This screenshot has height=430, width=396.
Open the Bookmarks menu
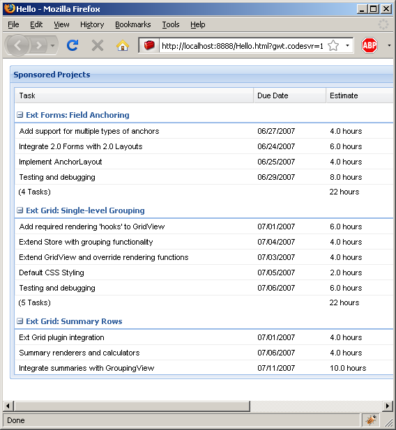133,24
